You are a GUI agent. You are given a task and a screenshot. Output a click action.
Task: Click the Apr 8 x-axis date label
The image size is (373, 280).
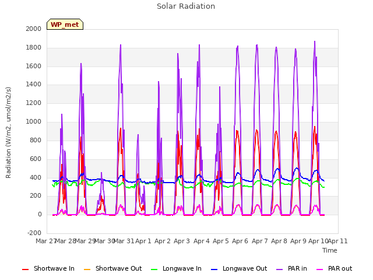tap(279, 241)
